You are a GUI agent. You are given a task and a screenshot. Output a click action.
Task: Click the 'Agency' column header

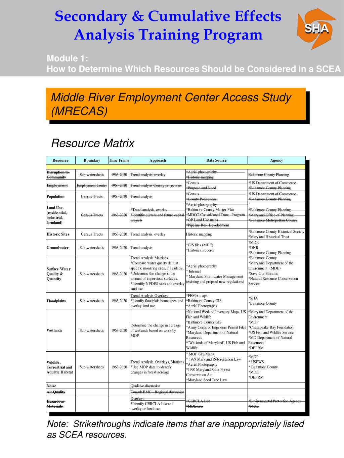click(276, 160)
